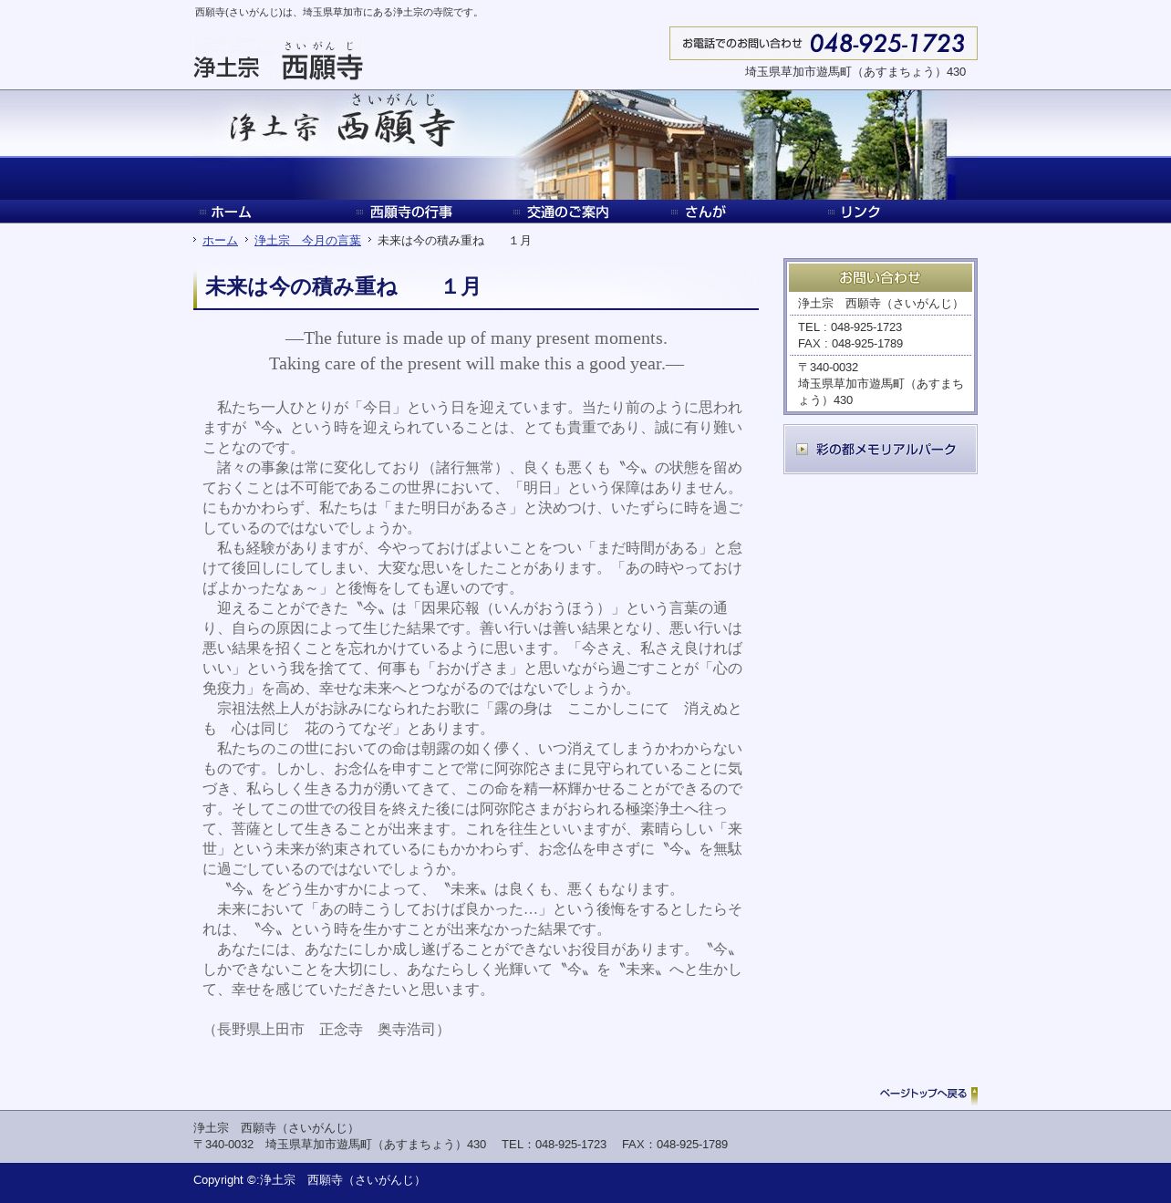This screenshot has width=1171, height=1203.
Task: Click the footer copyright text 浄土宗 西願寺
Action: tap(309, 1180)
